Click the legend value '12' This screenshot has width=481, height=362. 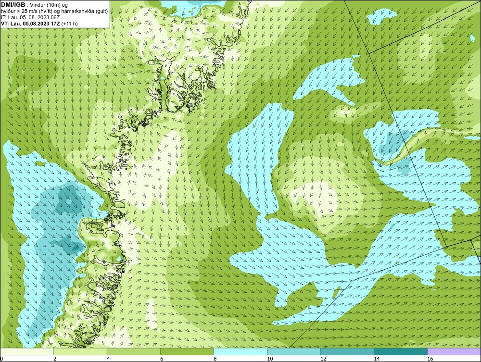click(x=323, y=359)
